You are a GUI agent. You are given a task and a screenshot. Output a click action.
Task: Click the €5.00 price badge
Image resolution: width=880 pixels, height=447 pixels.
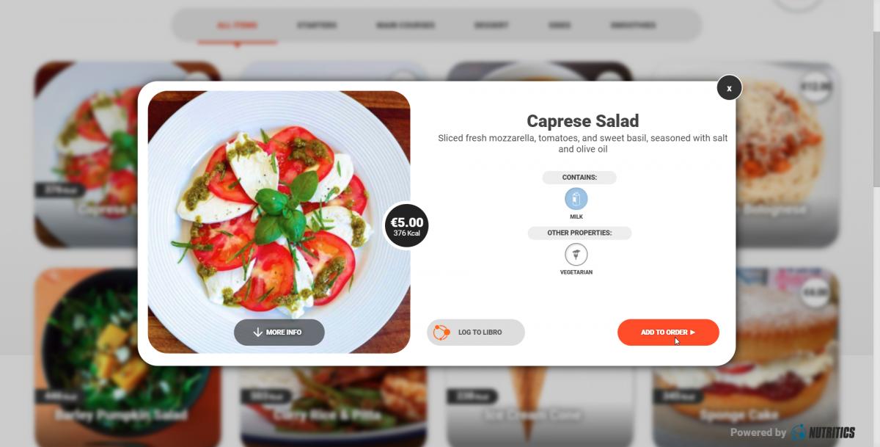(x=406, y=226)
